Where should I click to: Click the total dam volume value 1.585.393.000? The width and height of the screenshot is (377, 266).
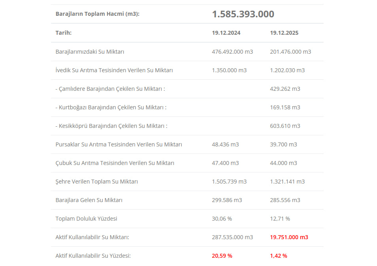point(243,14)
